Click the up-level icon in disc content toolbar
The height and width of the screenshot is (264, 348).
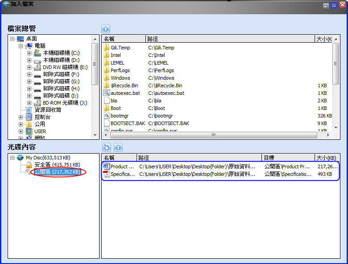point(118,147)
